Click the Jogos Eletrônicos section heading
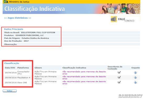The height and width of the screenshot is (99, 144). tap(18, 18)
